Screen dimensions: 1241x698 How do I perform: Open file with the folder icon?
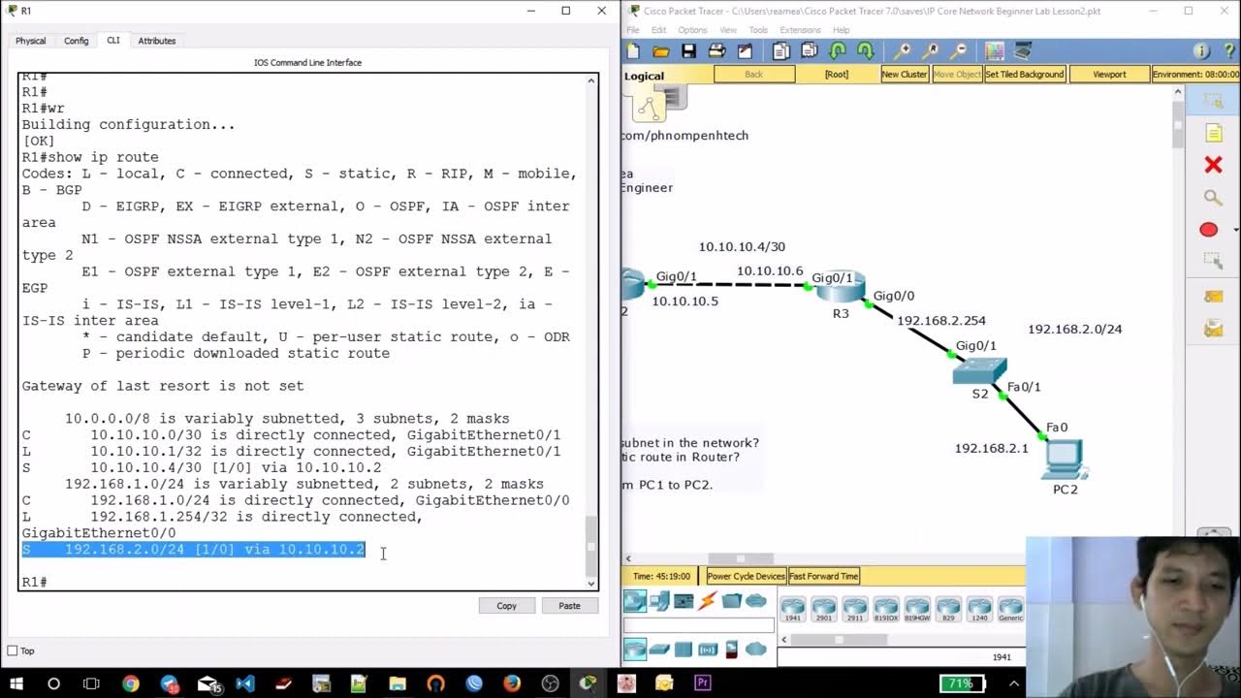point(661,50)
